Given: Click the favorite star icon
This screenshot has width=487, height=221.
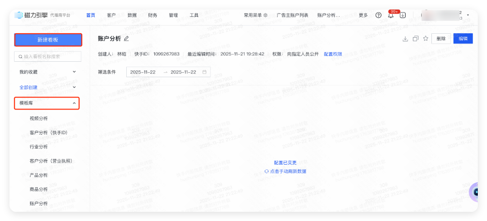Looking at the screenshot, I should click(x=426, y=39).
